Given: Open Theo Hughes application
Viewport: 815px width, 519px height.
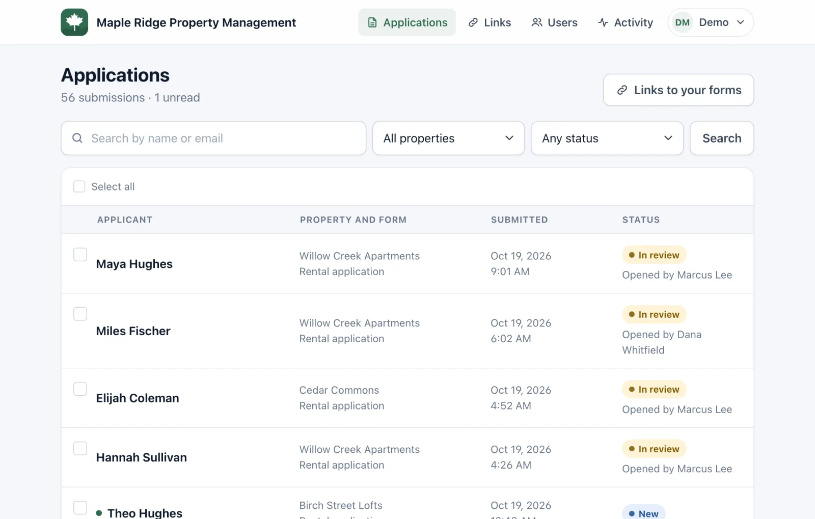Looking at the screenshot, I should [x=145, y=513].
